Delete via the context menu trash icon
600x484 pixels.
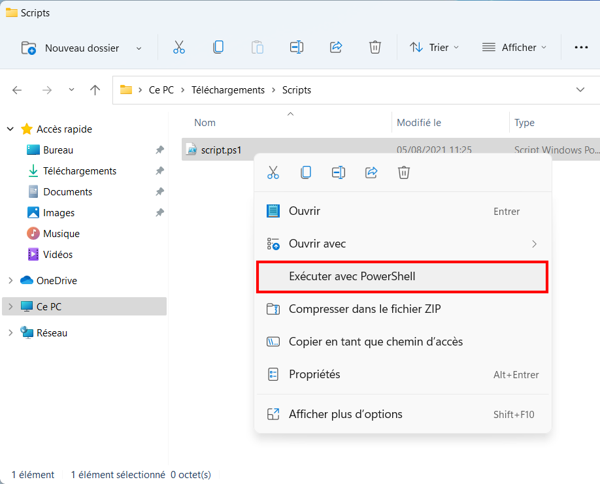(404, 172)
